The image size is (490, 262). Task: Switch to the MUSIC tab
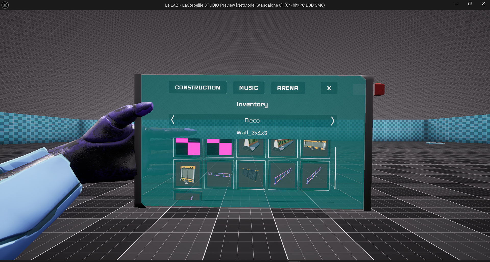click(x=248, y=88)
